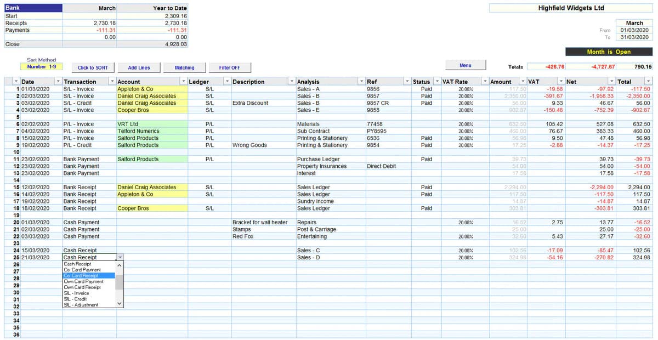This screenshot has width=658, height=340.
Task: Select the 'PY8595' ref cell
Action: point(388,131)
